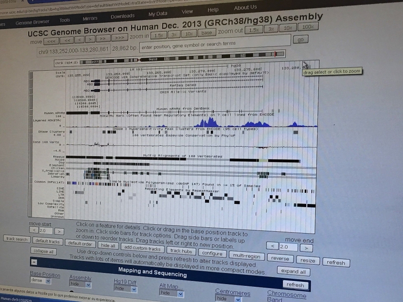This screenshot has width=403, height=302.
Task: Open the Genome Browser menu
Action: pyautogui.click(x=32, y=22)
